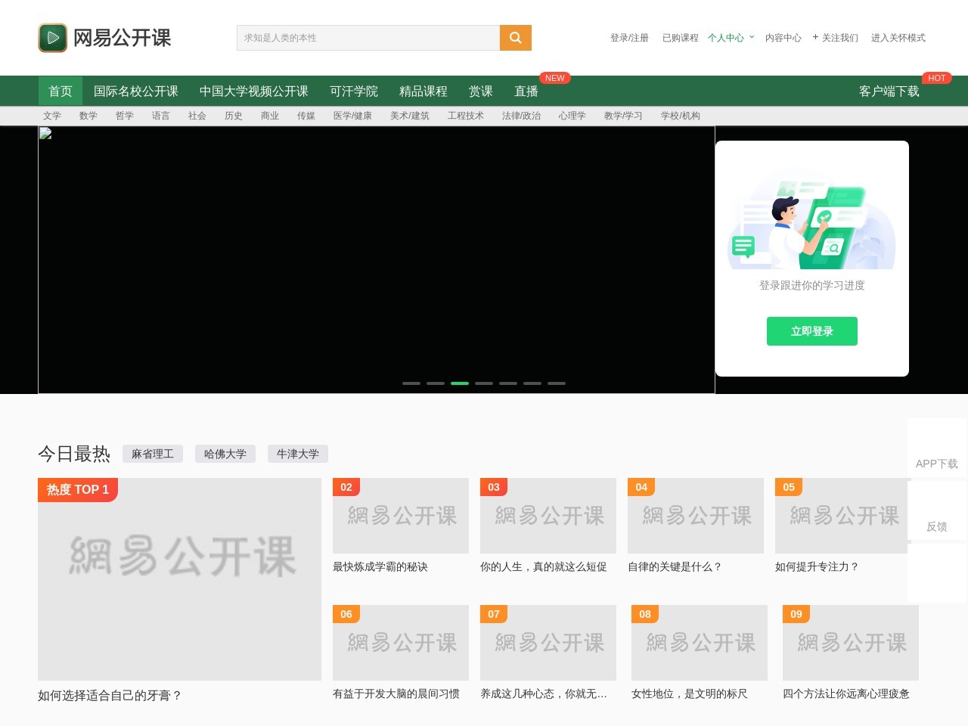
Task: Select the 教学/学习 category
Action: (623, 116)
